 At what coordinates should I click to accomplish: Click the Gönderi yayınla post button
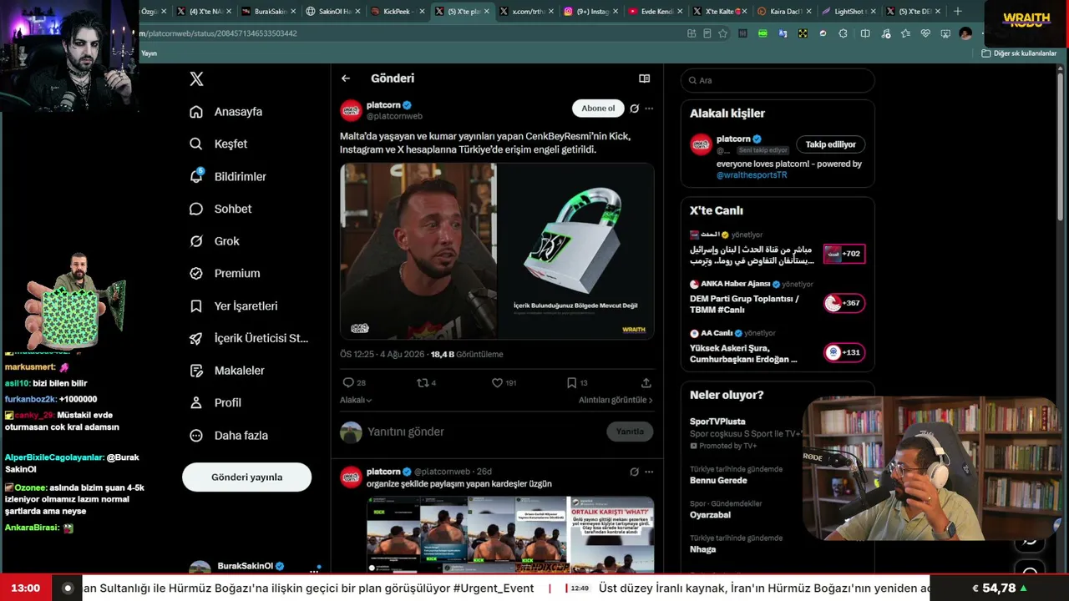coord(246,477)
